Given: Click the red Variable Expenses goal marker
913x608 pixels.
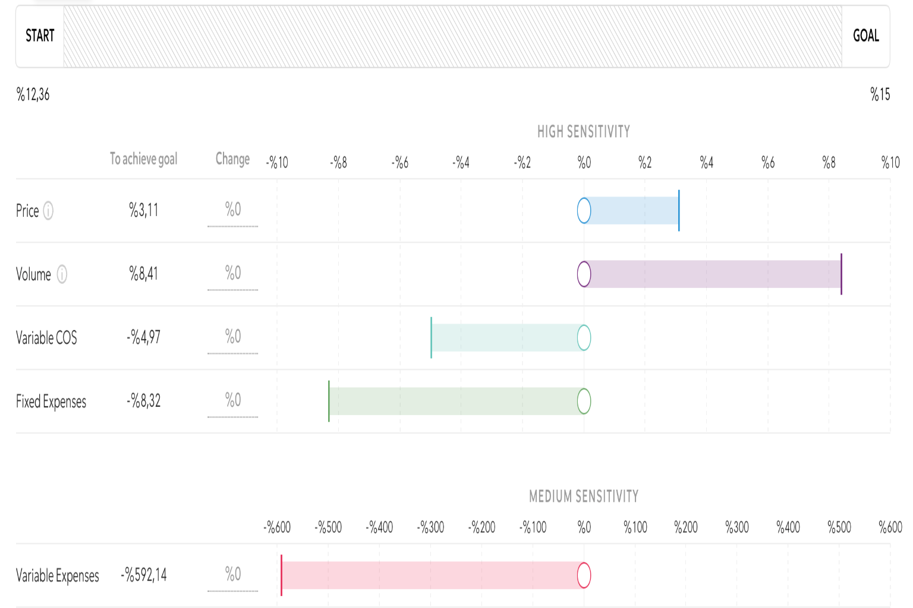Looking at the screenshot, I should [281, 575].
